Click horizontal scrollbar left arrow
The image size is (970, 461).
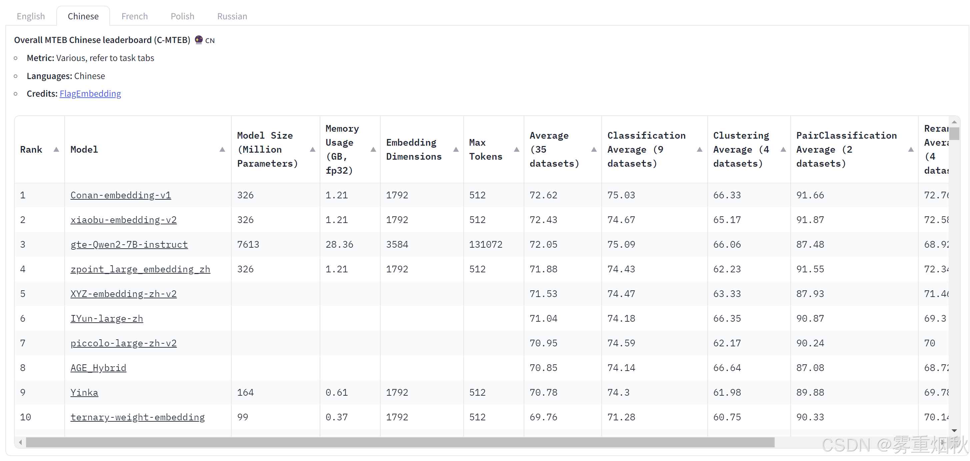[x=20, y=442]
